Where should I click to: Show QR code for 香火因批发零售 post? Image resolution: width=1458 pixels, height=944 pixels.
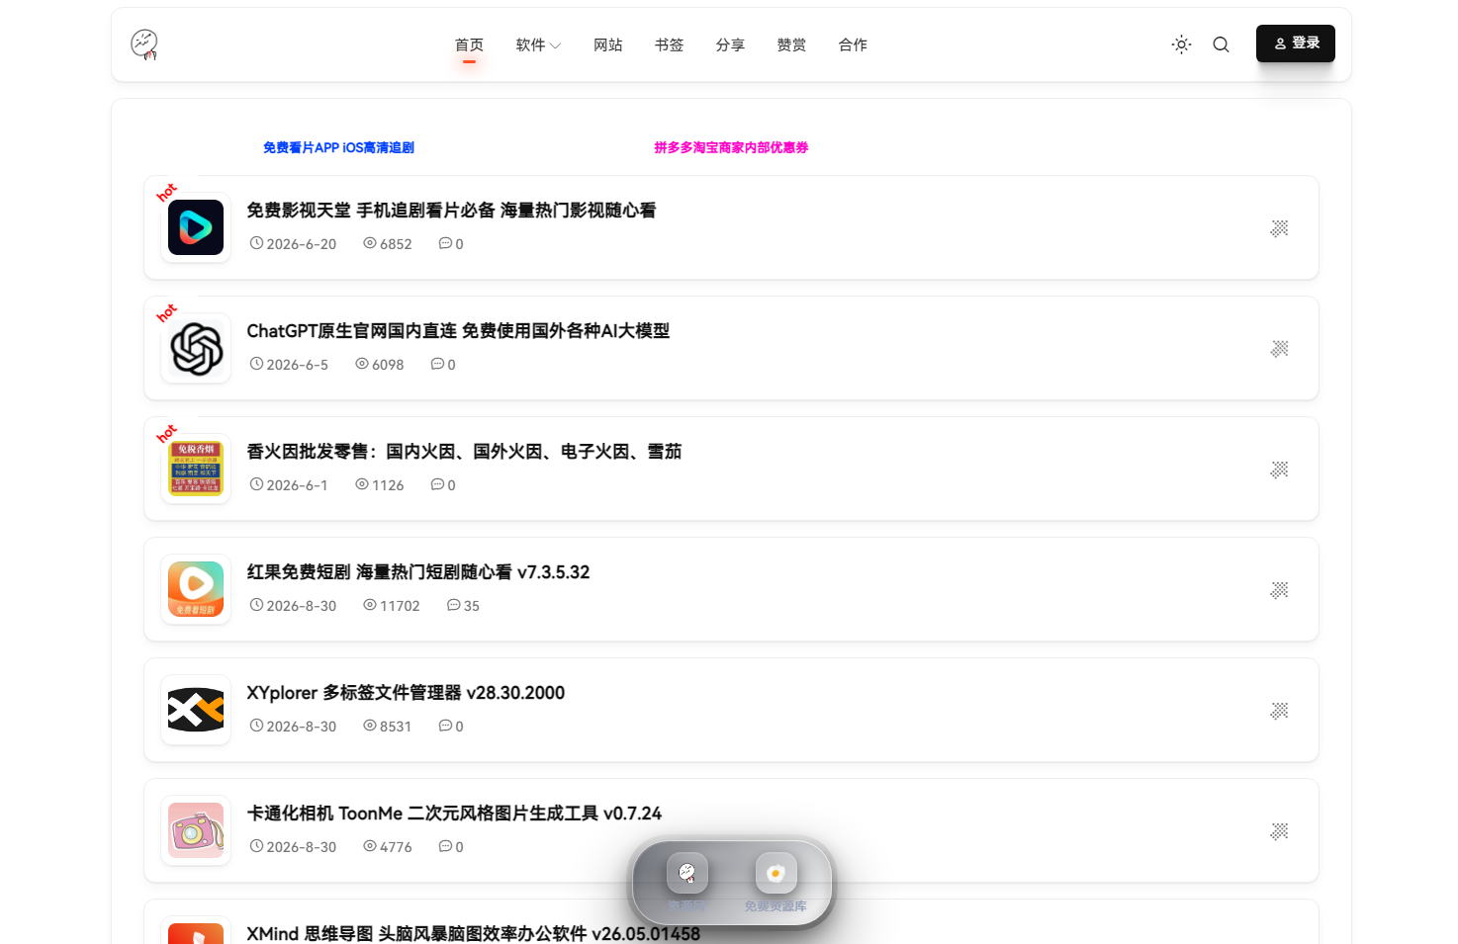[x=1279, y=470]
